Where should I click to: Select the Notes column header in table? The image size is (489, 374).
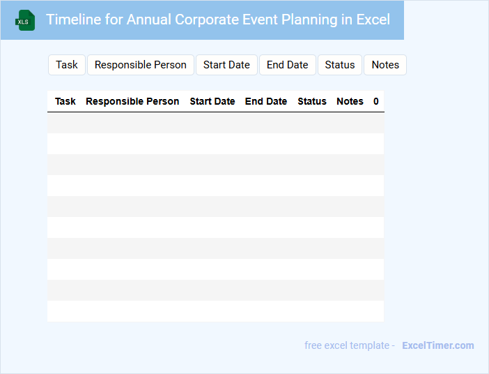click(350, 101)
